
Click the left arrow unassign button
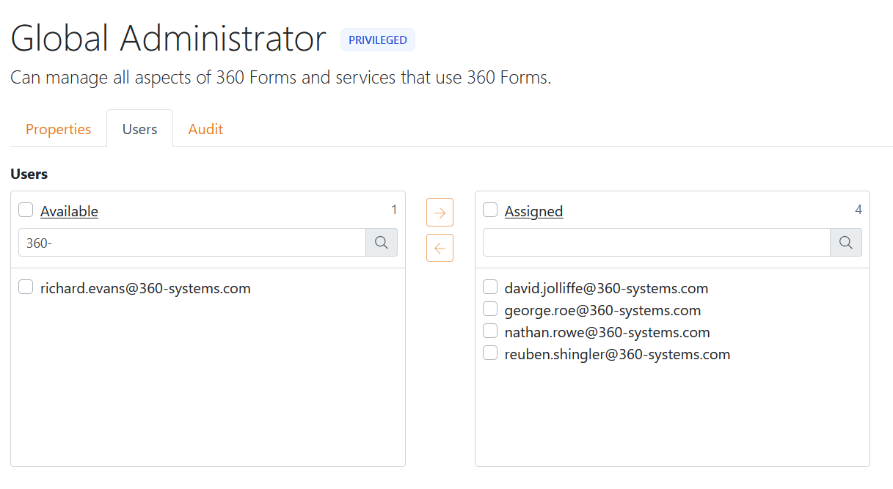tap(440, 248)
